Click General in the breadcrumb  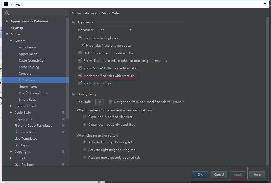click(x=91, y=13)
